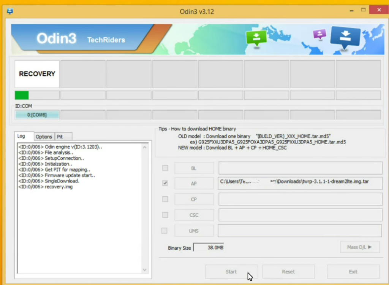389x285 pixels.
Task: Click the Reset button
Action: point(288,272)
